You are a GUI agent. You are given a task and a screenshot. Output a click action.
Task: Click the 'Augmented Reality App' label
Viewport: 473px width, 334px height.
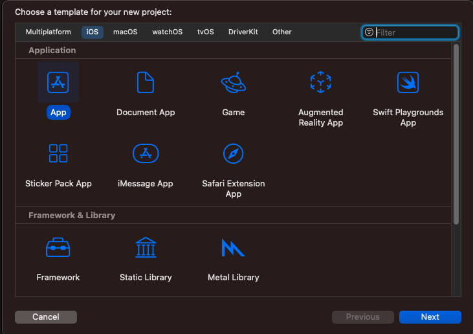tap(321, 117)
